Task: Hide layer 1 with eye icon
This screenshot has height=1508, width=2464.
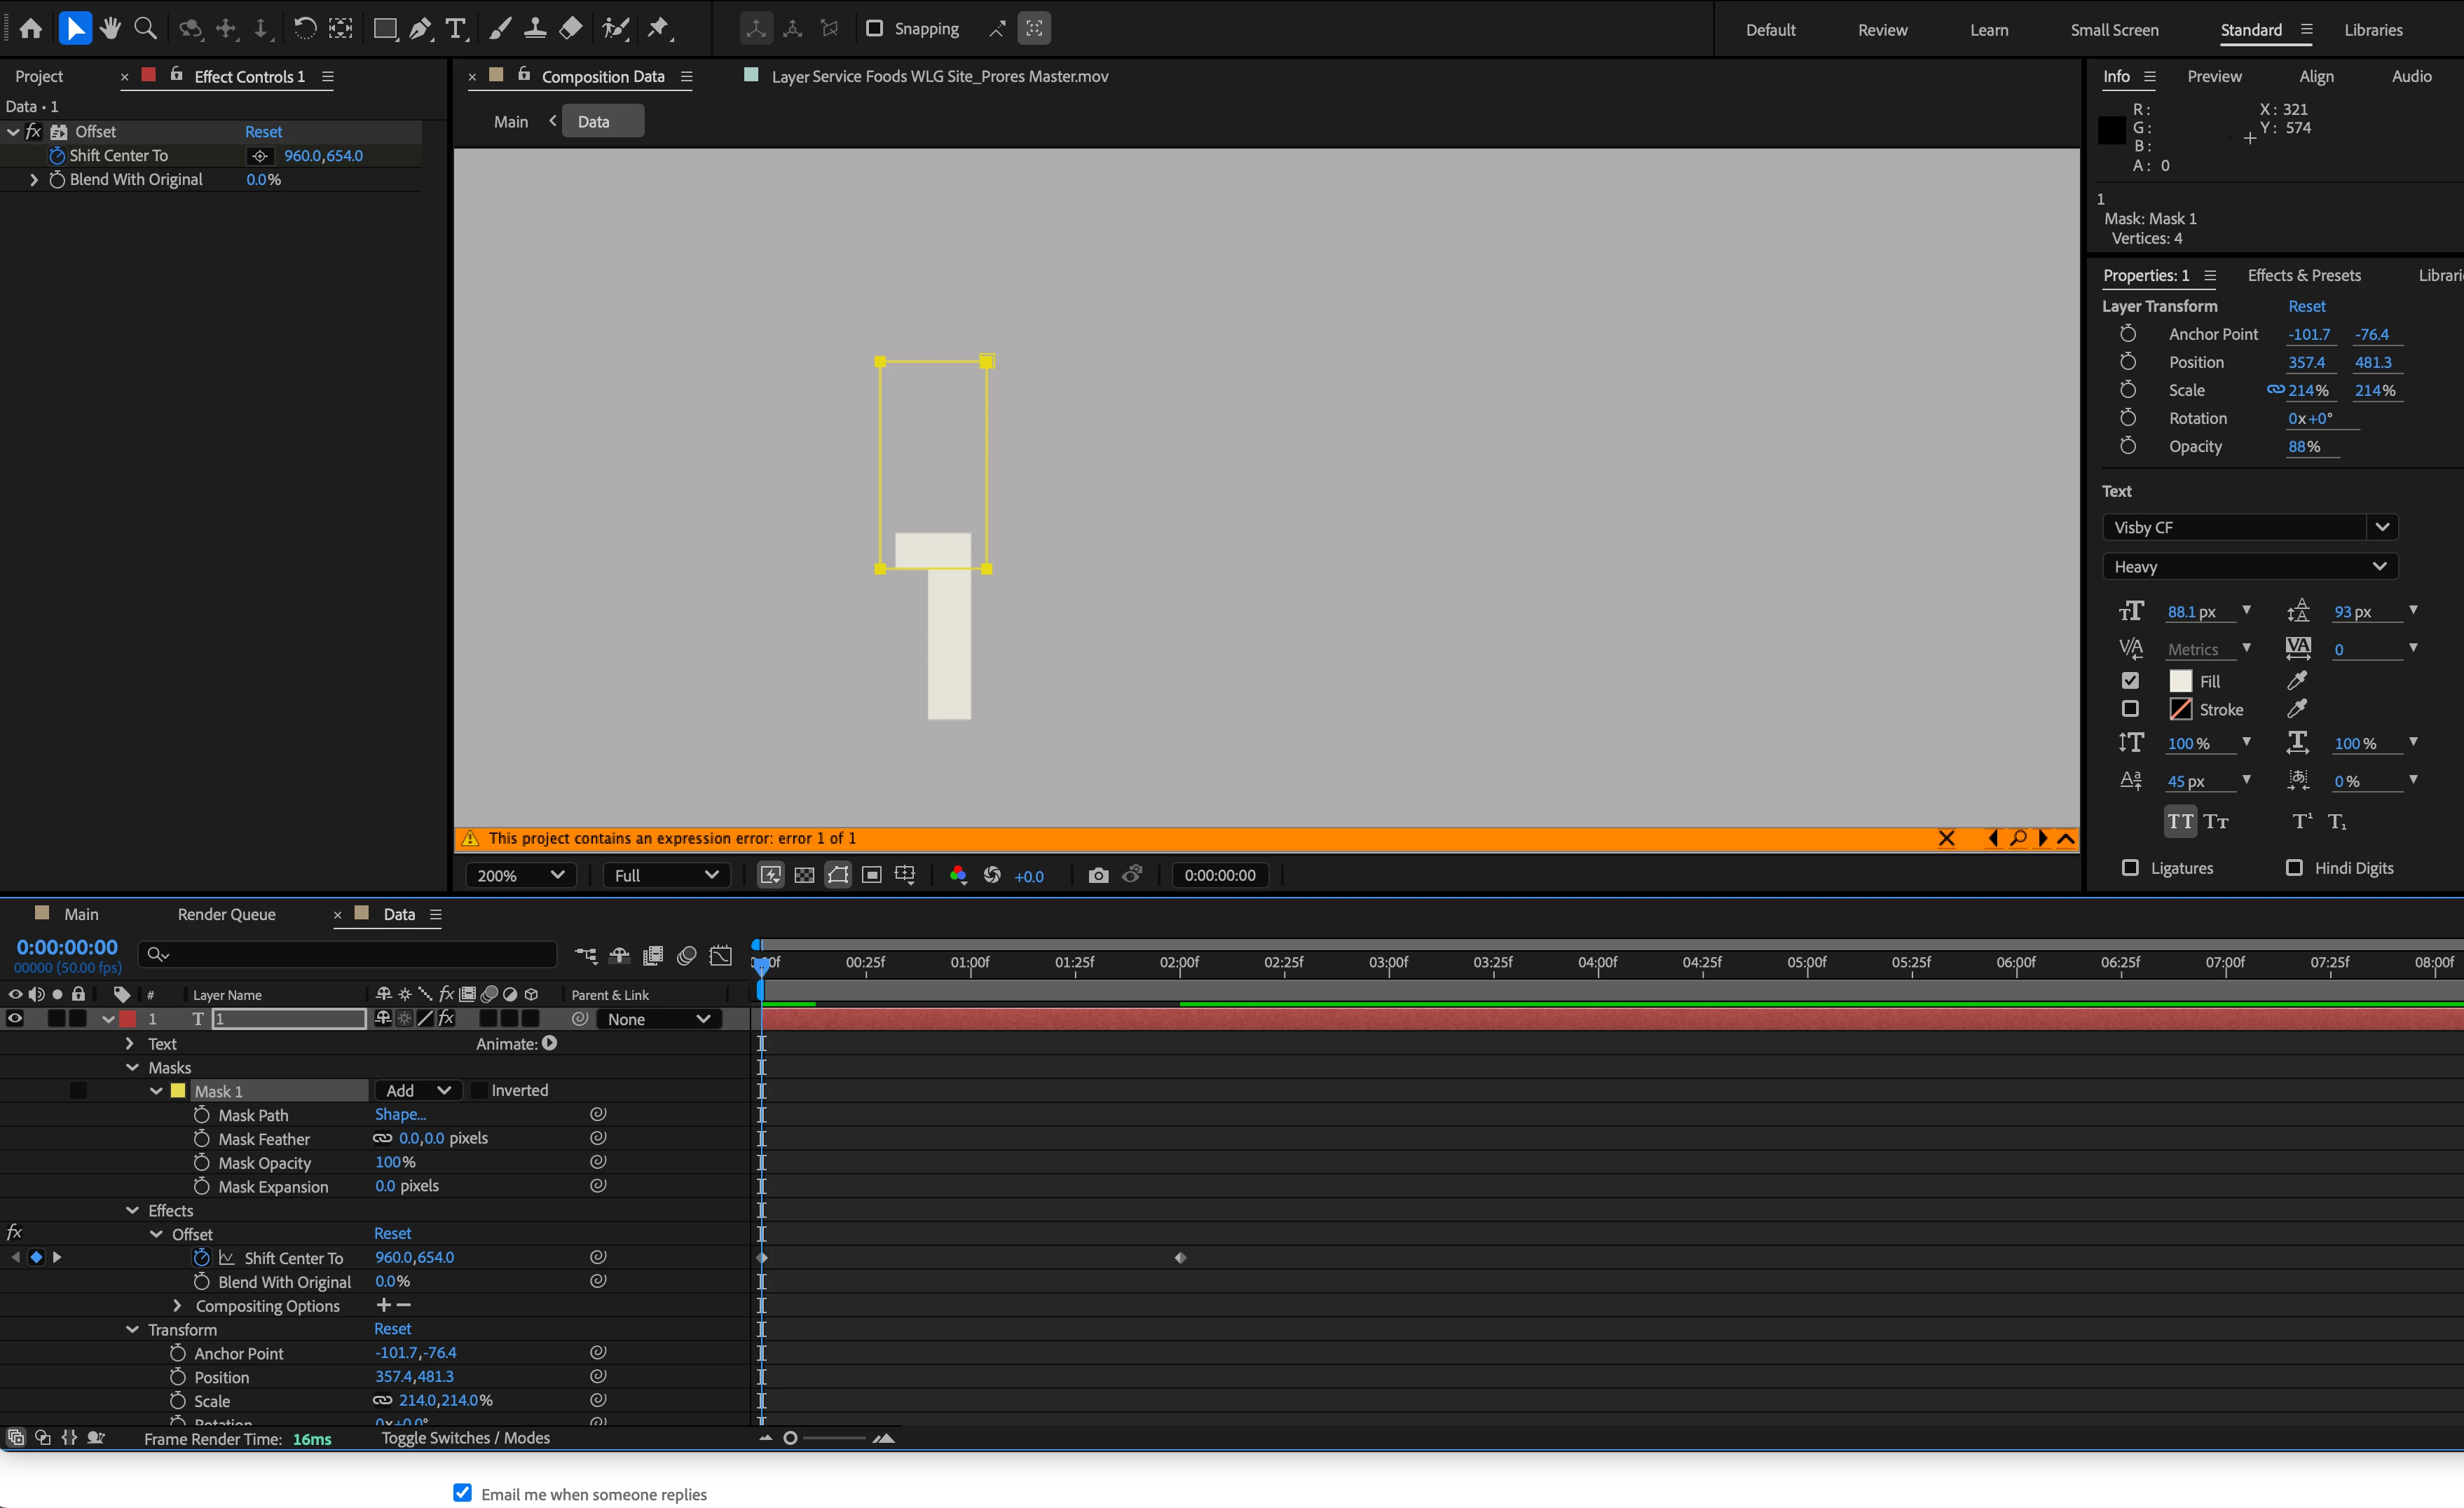Action: (x=15, y=1019)
